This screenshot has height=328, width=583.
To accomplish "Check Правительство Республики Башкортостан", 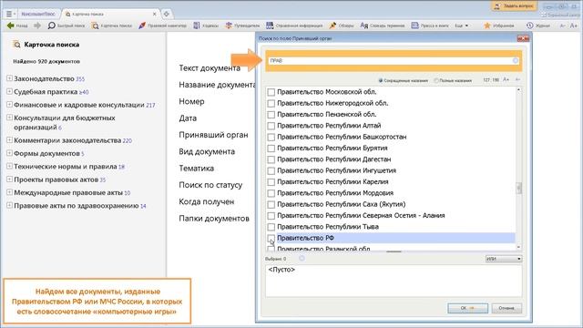I will [271, 137].
